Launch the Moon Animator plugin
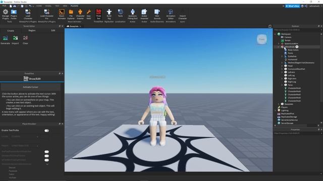This screenshot has height=181, width=323. coord(62,14)
